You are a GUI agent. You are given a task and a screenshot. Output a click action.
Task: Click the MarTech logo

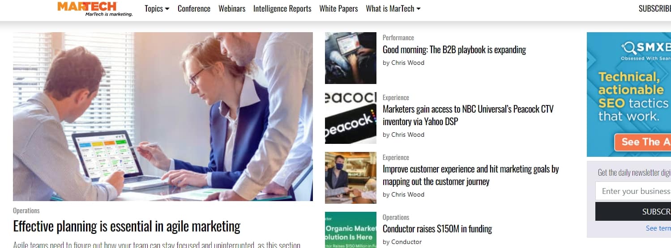[95, 8]
